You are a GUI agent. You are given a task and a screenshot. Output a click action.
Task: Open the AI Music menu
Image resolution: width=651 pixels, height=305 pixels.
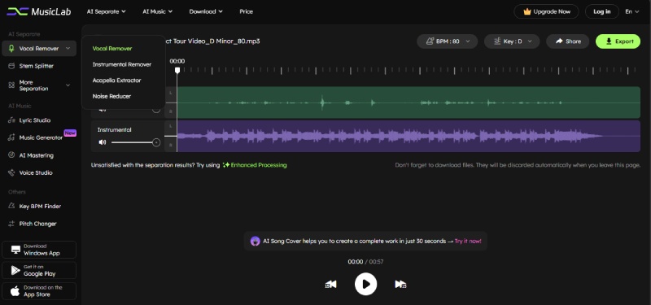point(157,11)
